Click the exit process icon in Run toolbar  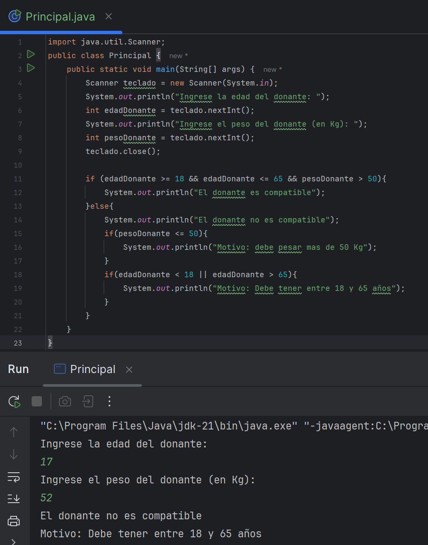[x=88, y=401]
